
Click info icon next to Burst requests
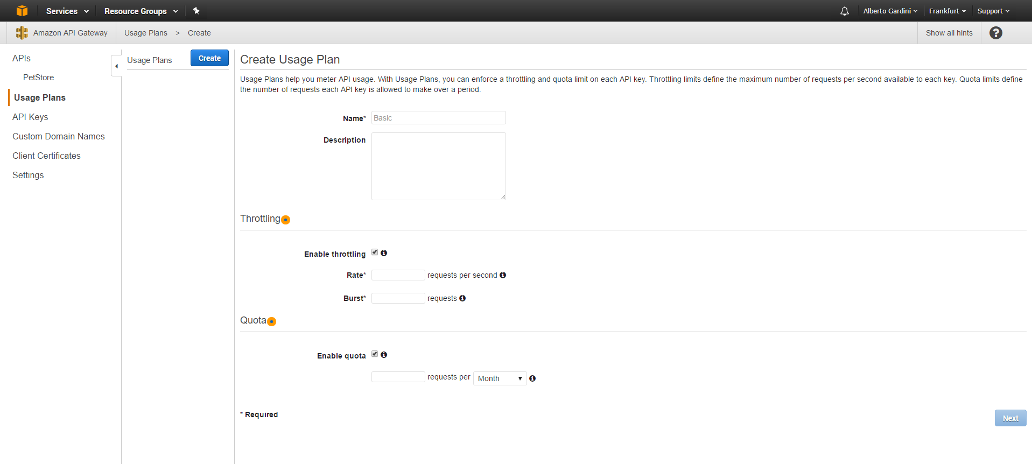pyautogui.click(x=462, y=298)
